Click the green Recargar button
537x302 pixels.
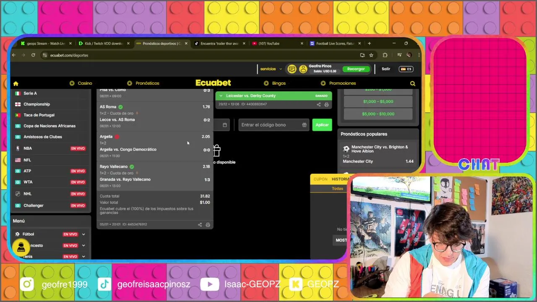pyautogui.click(x=356, y=69)
